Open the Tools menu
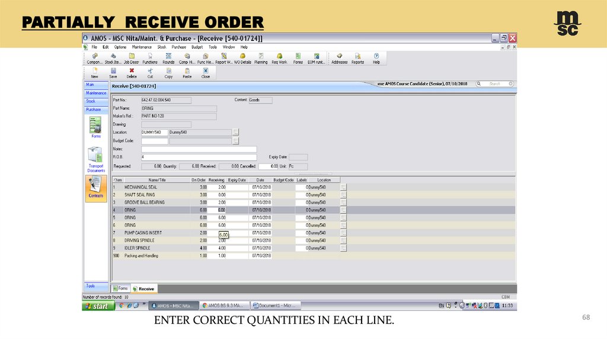The height and width of the screenshot is (340, 607). click(x=213, y=47)
